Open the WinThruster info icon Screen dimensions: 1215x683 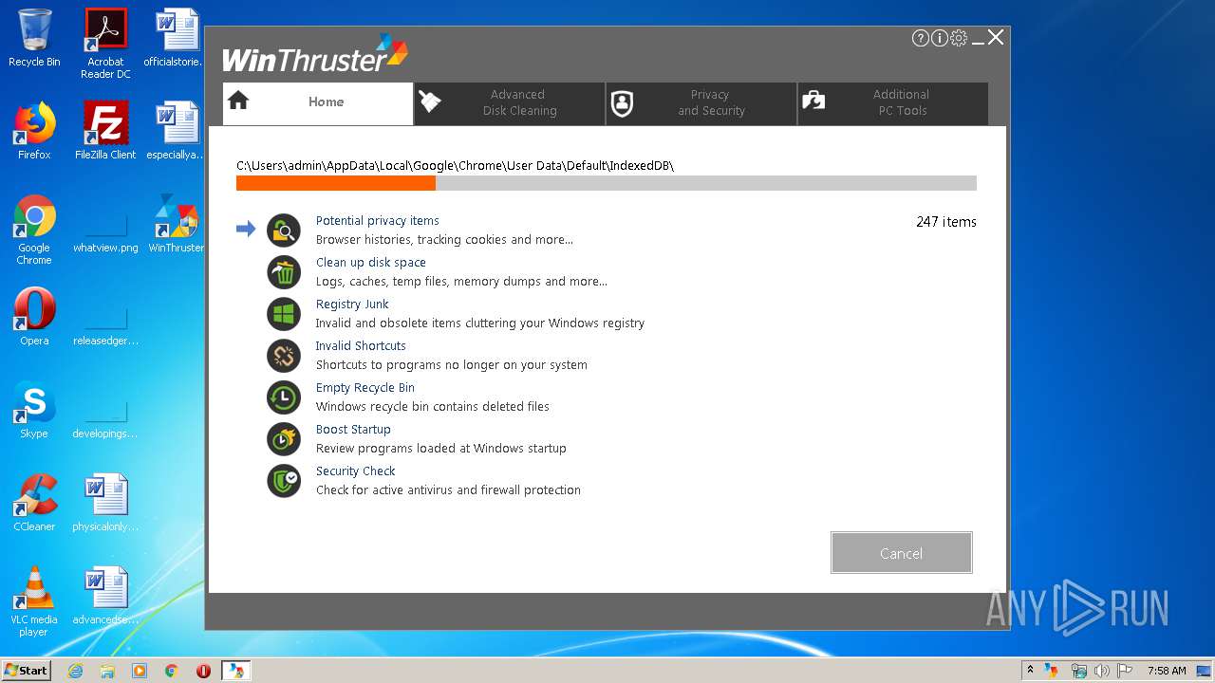(939, 38)
